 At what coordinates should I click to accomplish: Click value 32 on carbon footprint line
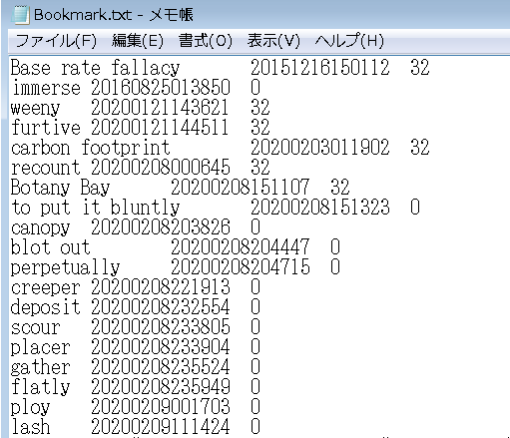tap(420, 148)
